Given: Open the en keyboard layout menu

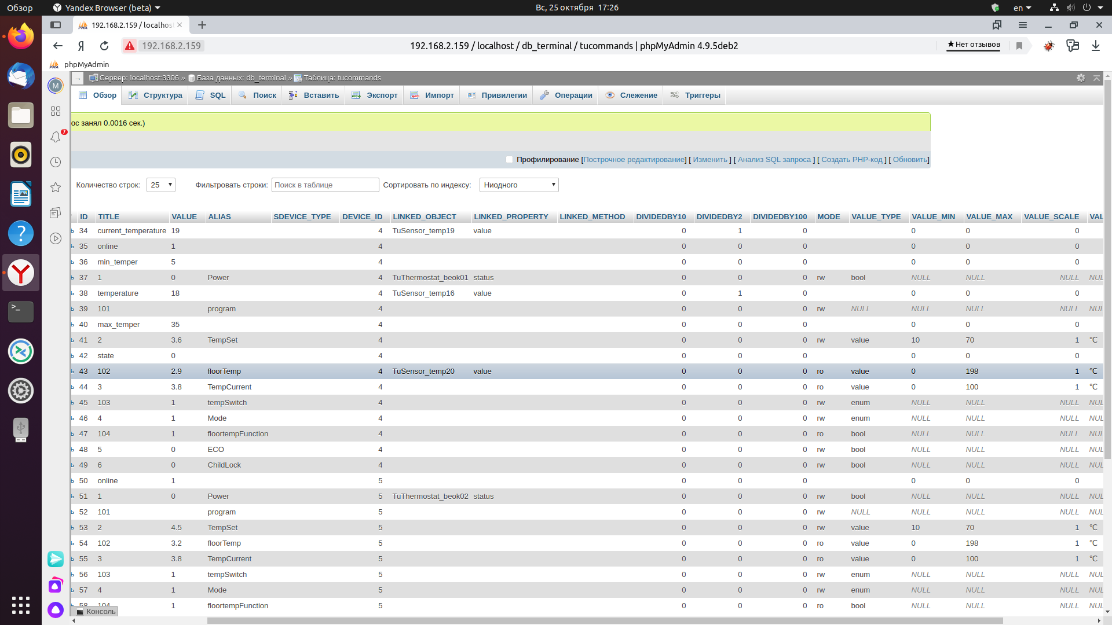Looking at the screenshot, I should click(1022, 8).
